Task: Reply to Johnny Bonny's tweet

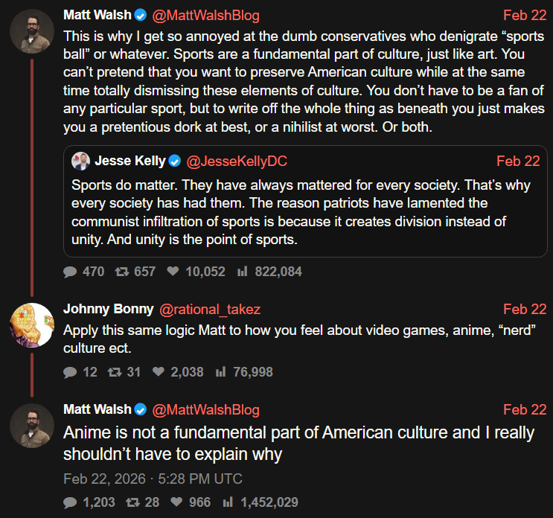Action: (71, 371)
